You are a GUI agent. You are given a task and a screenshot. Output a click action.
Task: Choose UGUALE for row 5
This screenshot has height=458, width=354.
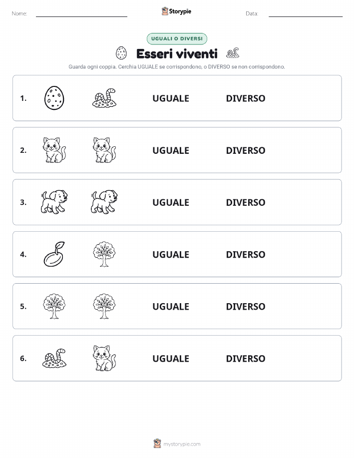171,306
